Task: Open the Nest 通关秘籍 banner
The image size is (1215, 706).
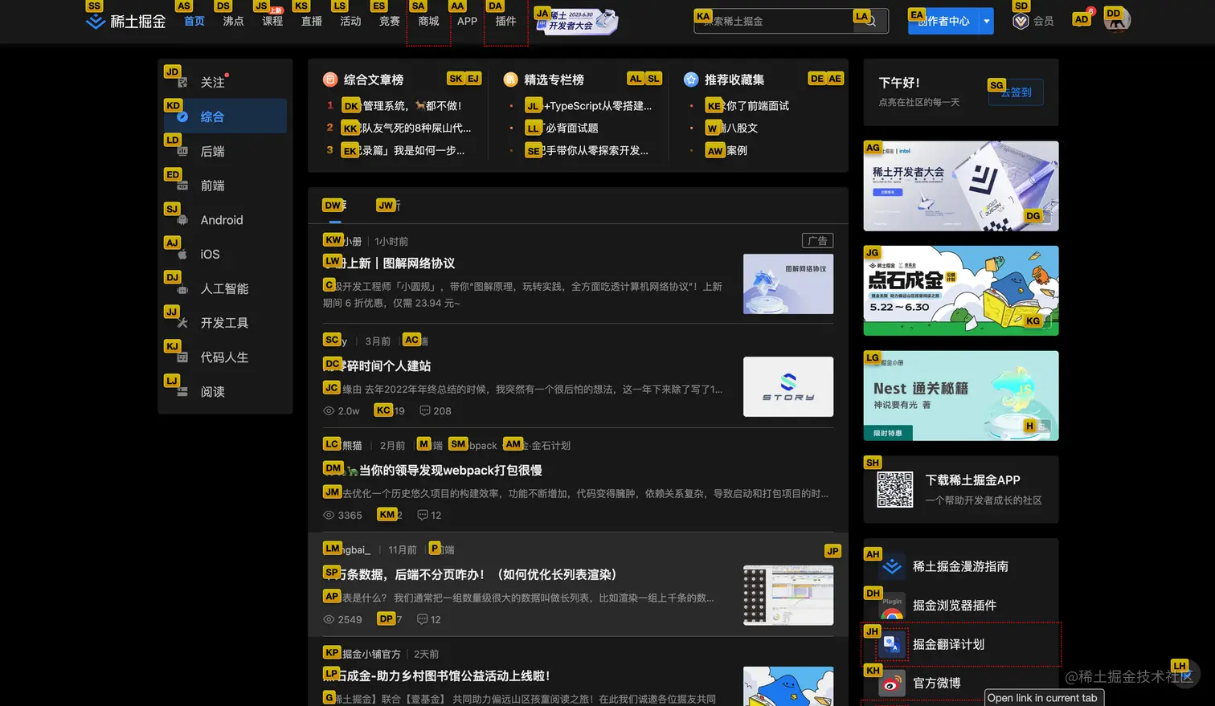Action: point(961,396)
